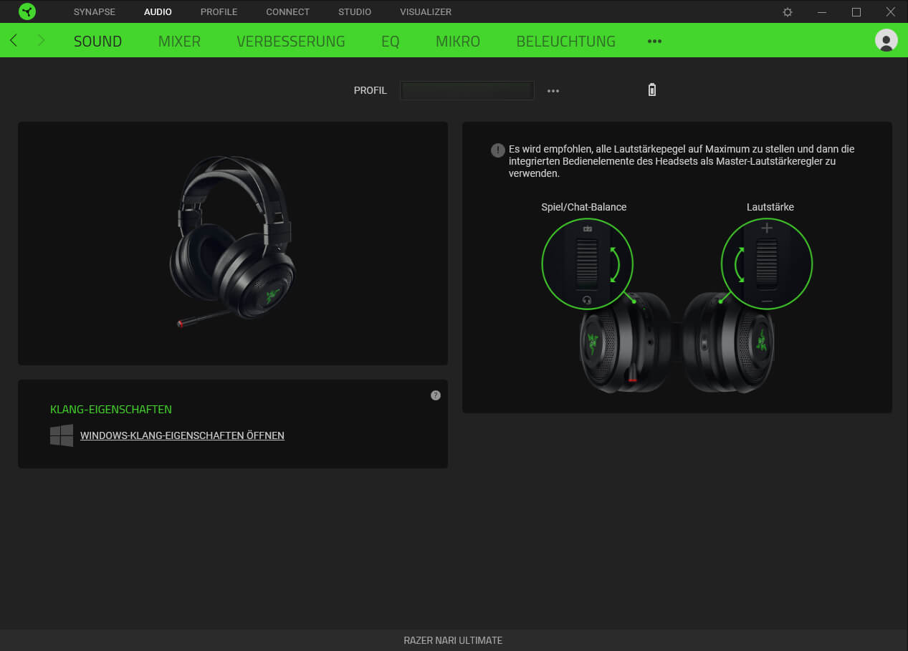Open Windows-Klang-Eigenschaften link
908x651 pixels.
tap(182, 435)
